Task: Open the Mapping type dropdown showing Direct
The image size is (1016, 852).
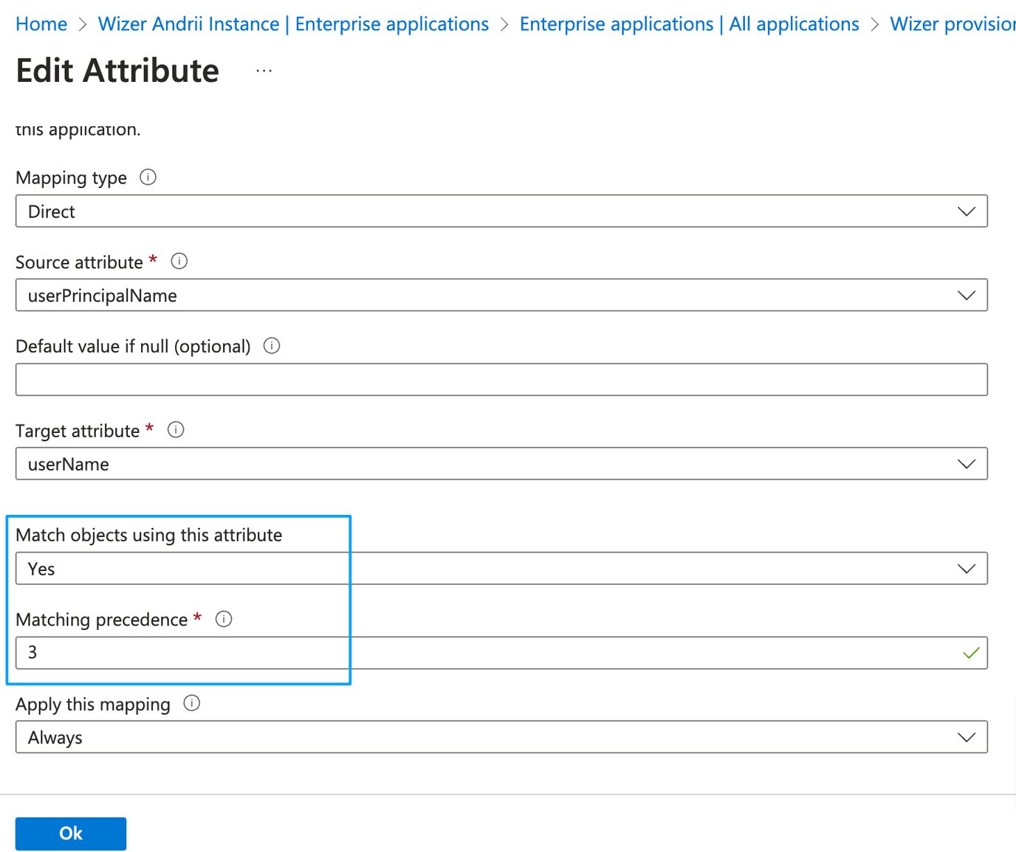Action: pos(966,211)
